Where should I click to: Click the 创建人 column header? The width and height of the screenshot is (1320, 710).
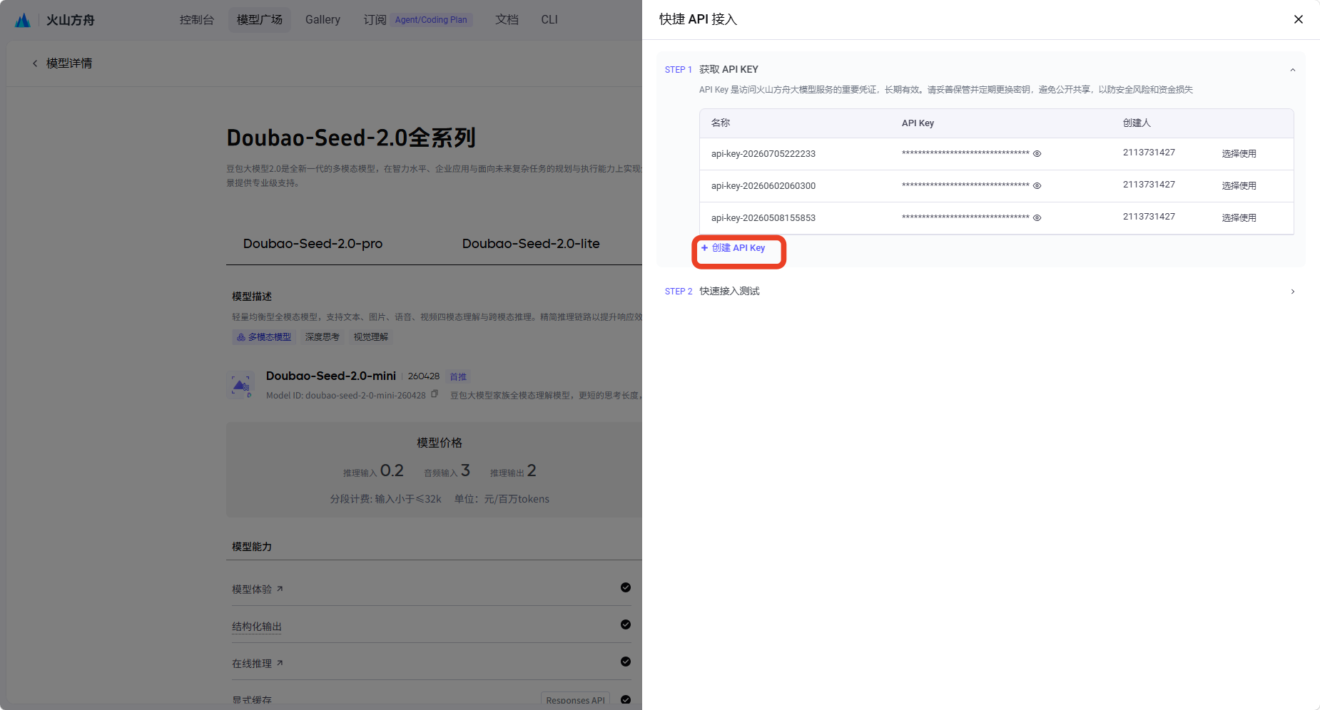point(1137,123)
